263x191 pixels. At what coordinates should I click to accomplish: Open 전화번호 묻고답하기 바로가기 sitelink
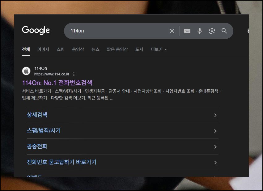click(x=62, y=162)
